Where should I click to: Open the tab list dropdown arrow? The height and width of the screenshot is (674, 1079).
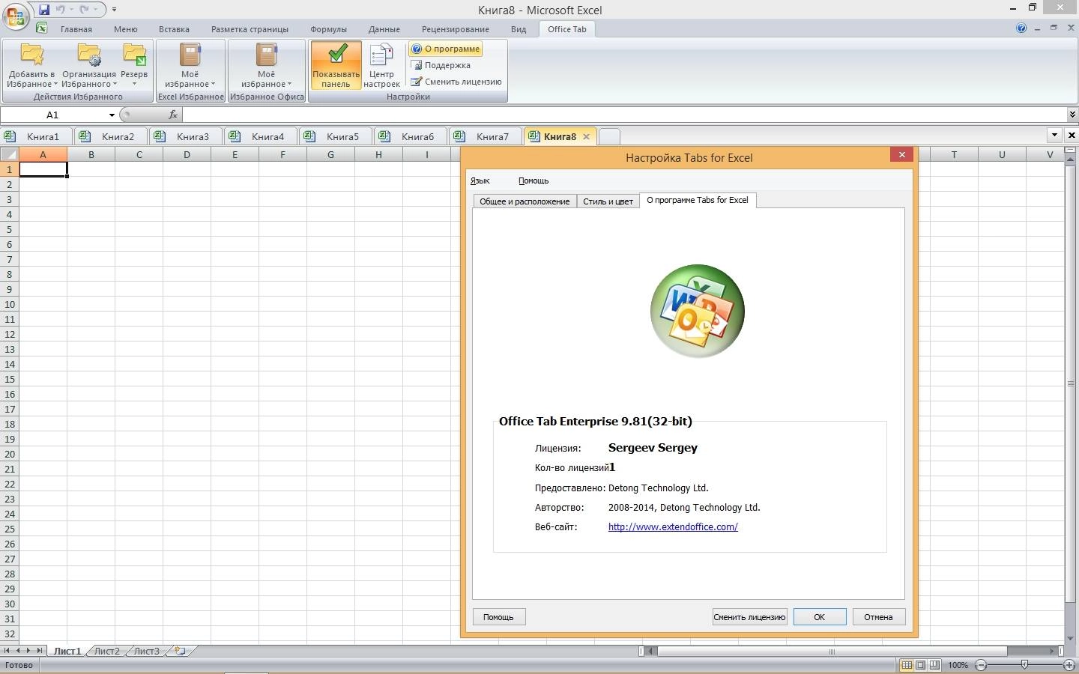pos(1054,136)
